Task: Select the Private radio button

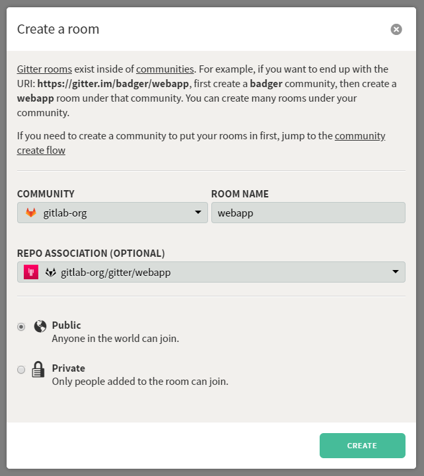Action: point(21,370)
